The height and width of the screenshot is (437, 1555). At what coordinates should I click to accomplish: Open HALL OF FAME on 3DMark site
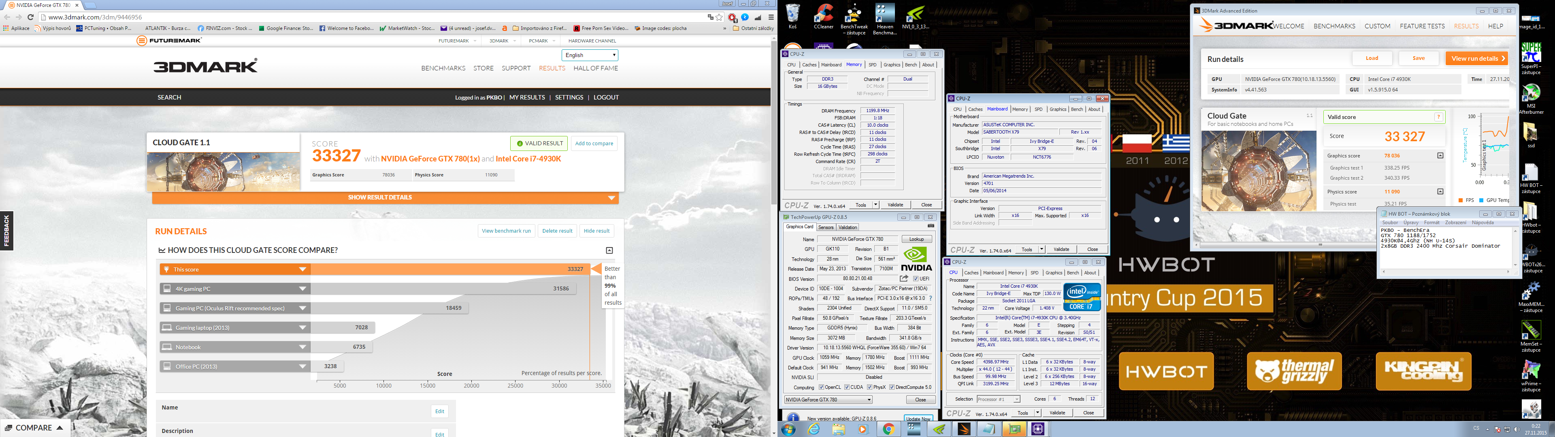pos(596,68)
